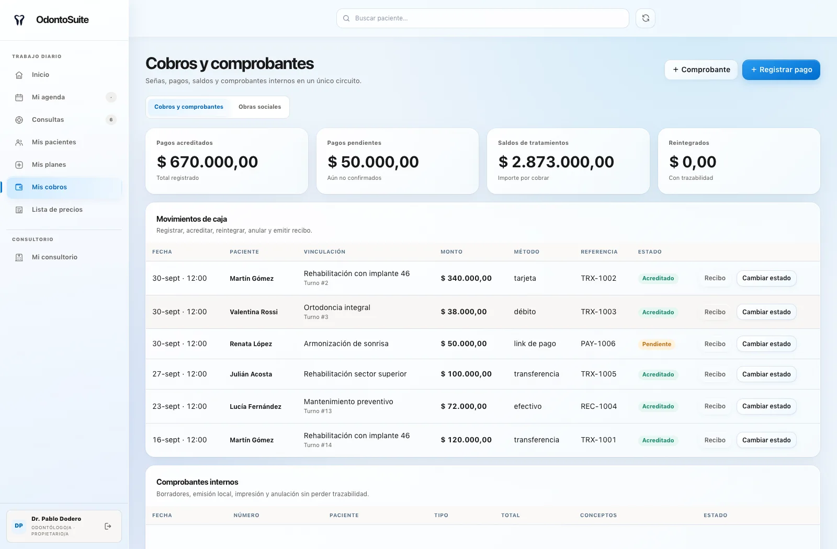Click Cambiar estado for PAY-1006
Image resolution: width=837 pixels, height=549 pixels.
click(x=766, y=344)
